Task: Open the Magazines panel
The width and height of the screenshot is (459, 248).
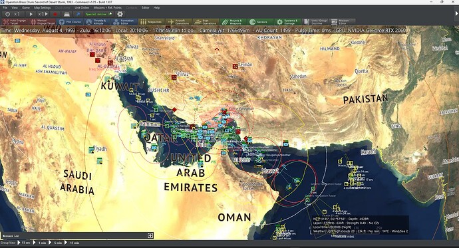Action: tap(151, 22)
